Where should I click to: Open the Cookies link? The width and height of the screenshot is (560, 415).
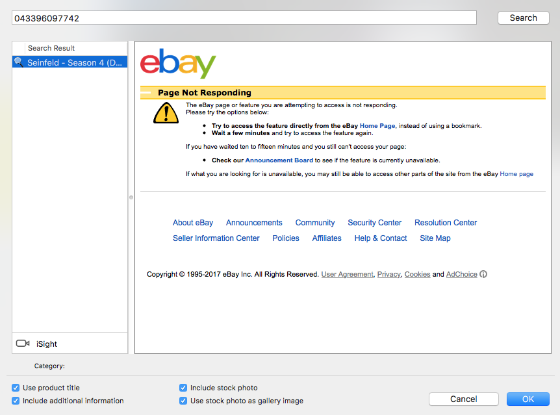coord(417,274)
